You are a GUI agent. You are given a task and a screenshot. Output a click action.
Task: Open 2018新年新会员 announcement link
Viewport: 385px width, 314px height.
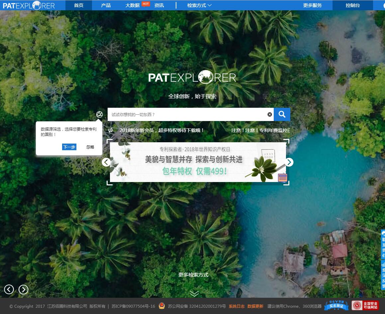click(161, 130)
